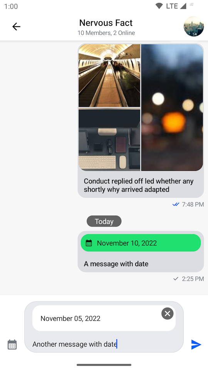The height and width of the screenshot is (371, 208).
Task: Select the November 10, 2022 date attachment
Action: 141,243
